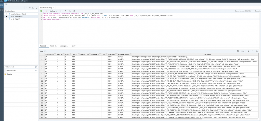Screen dimensions: 261x121
Task: Click the search magnifier icon in Search Folders
Action: click(x=36, y=70)
